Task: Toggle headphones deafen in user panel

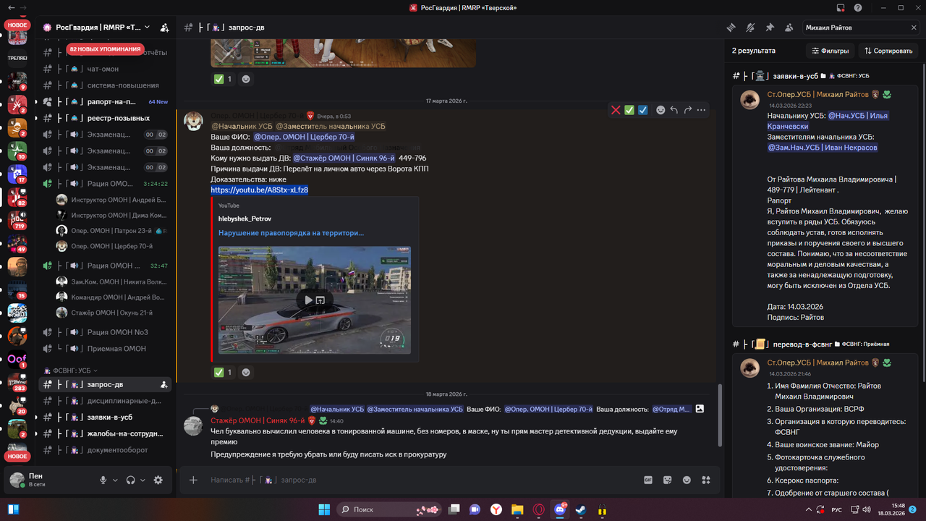Action: (131, 480)
